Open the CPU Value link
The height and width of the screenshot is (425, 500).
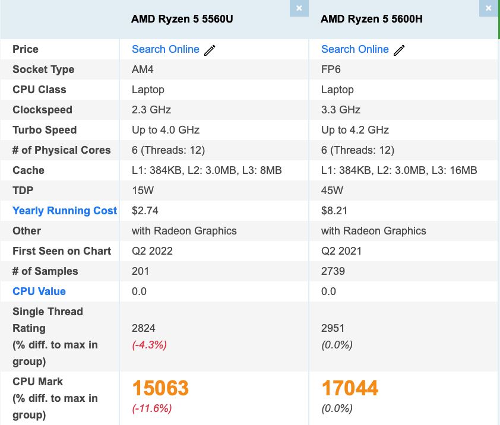(x=39, y=291)
